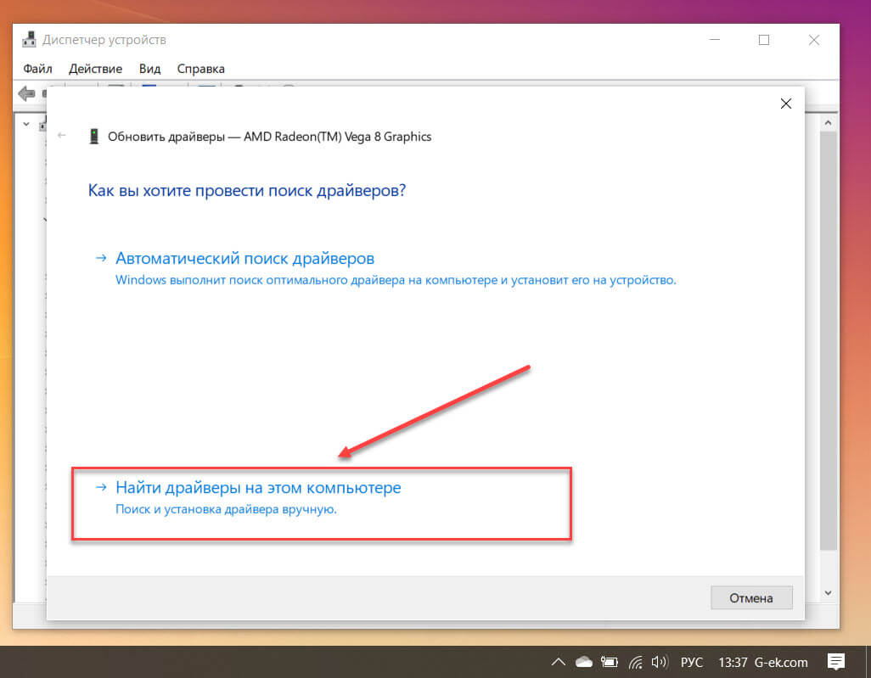This screenshot has height=678, width=871.
Task: Open the Действие menu
Action: tap(95, 69)
